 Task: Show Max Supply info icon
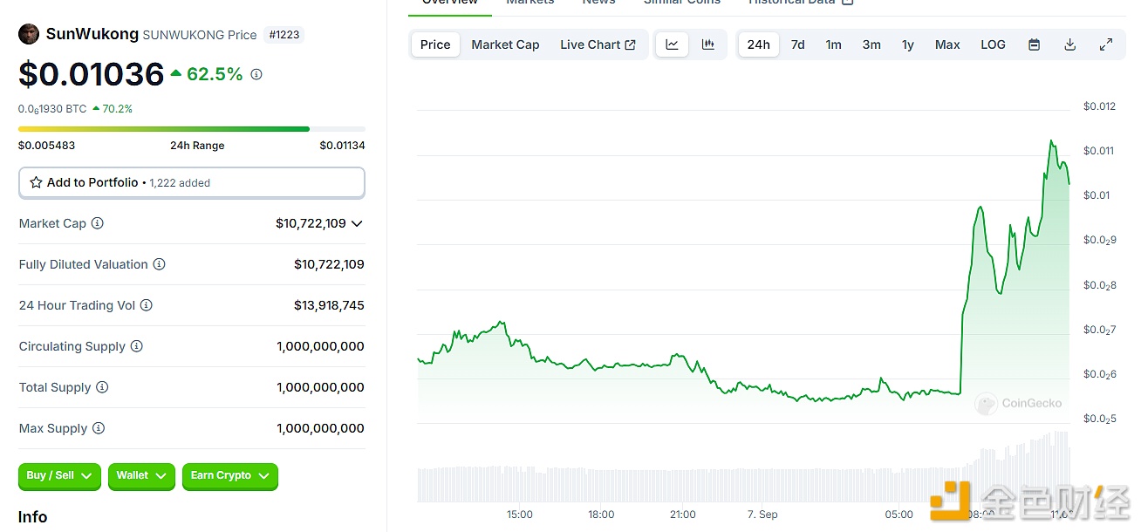point(99,428)
